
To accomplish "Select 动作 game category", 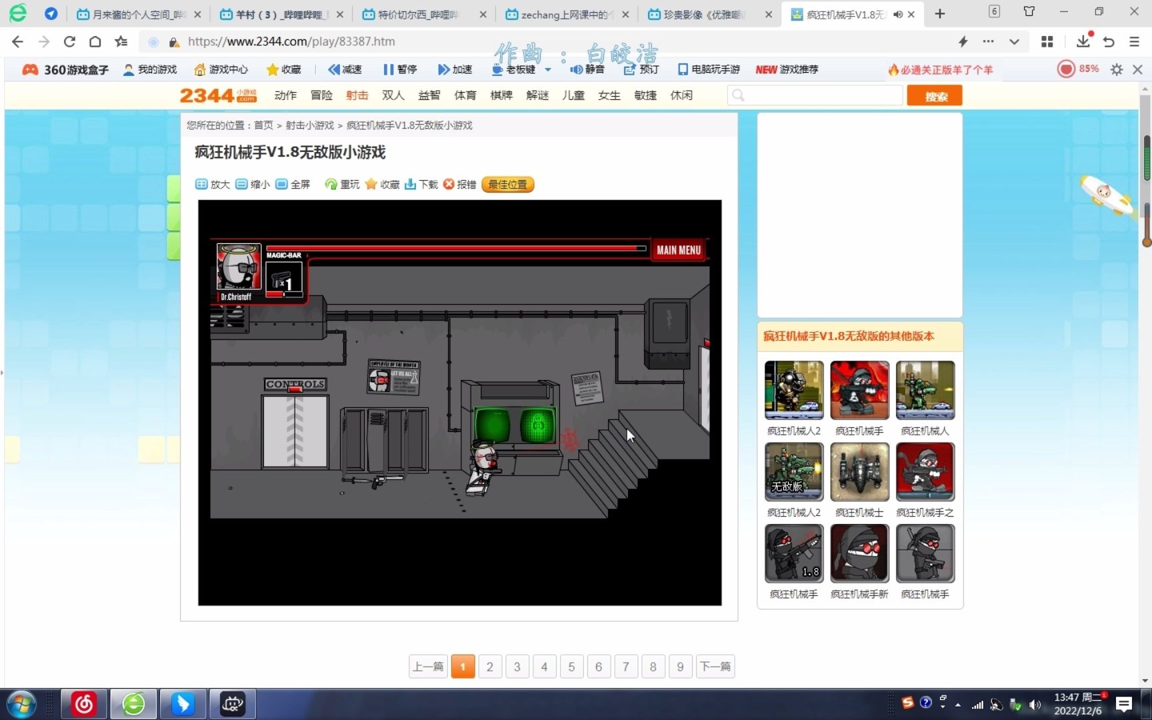I will tap(285, 95).
